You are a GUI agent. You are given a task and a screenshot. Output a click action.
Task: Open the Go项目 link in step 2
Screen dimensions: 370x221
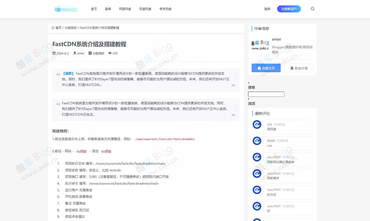click(81, 151)
